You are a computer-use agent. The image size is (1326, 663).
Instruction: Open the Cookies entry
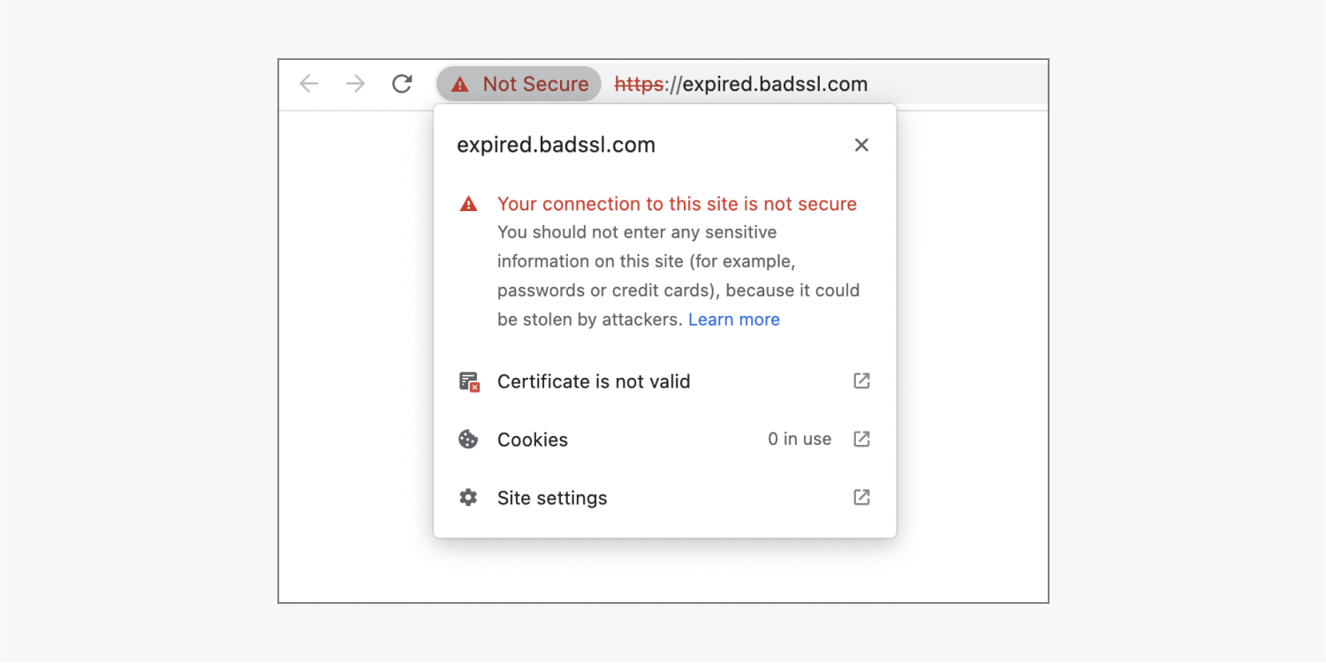(664, 439)
